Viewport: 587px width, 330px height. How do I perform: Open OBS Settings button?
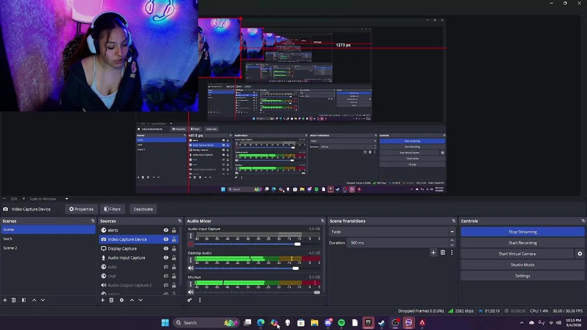click(x=523, y=276)
